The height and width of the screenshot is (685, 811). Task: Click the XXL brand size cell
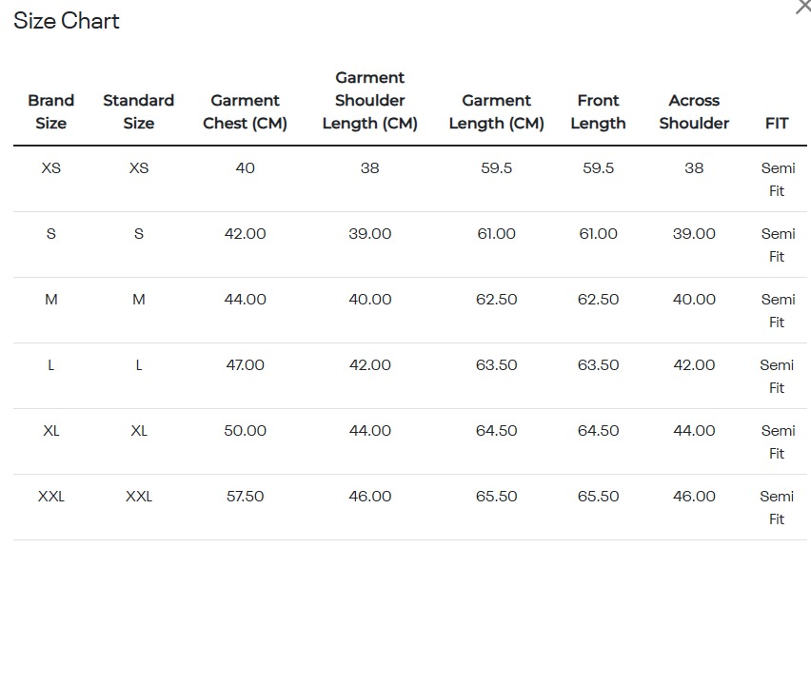51,497
